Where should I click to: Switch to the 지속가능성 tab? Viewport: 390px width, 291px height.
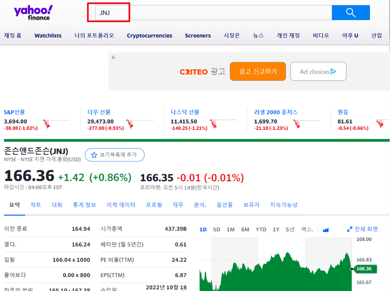(x=284, y=205)
